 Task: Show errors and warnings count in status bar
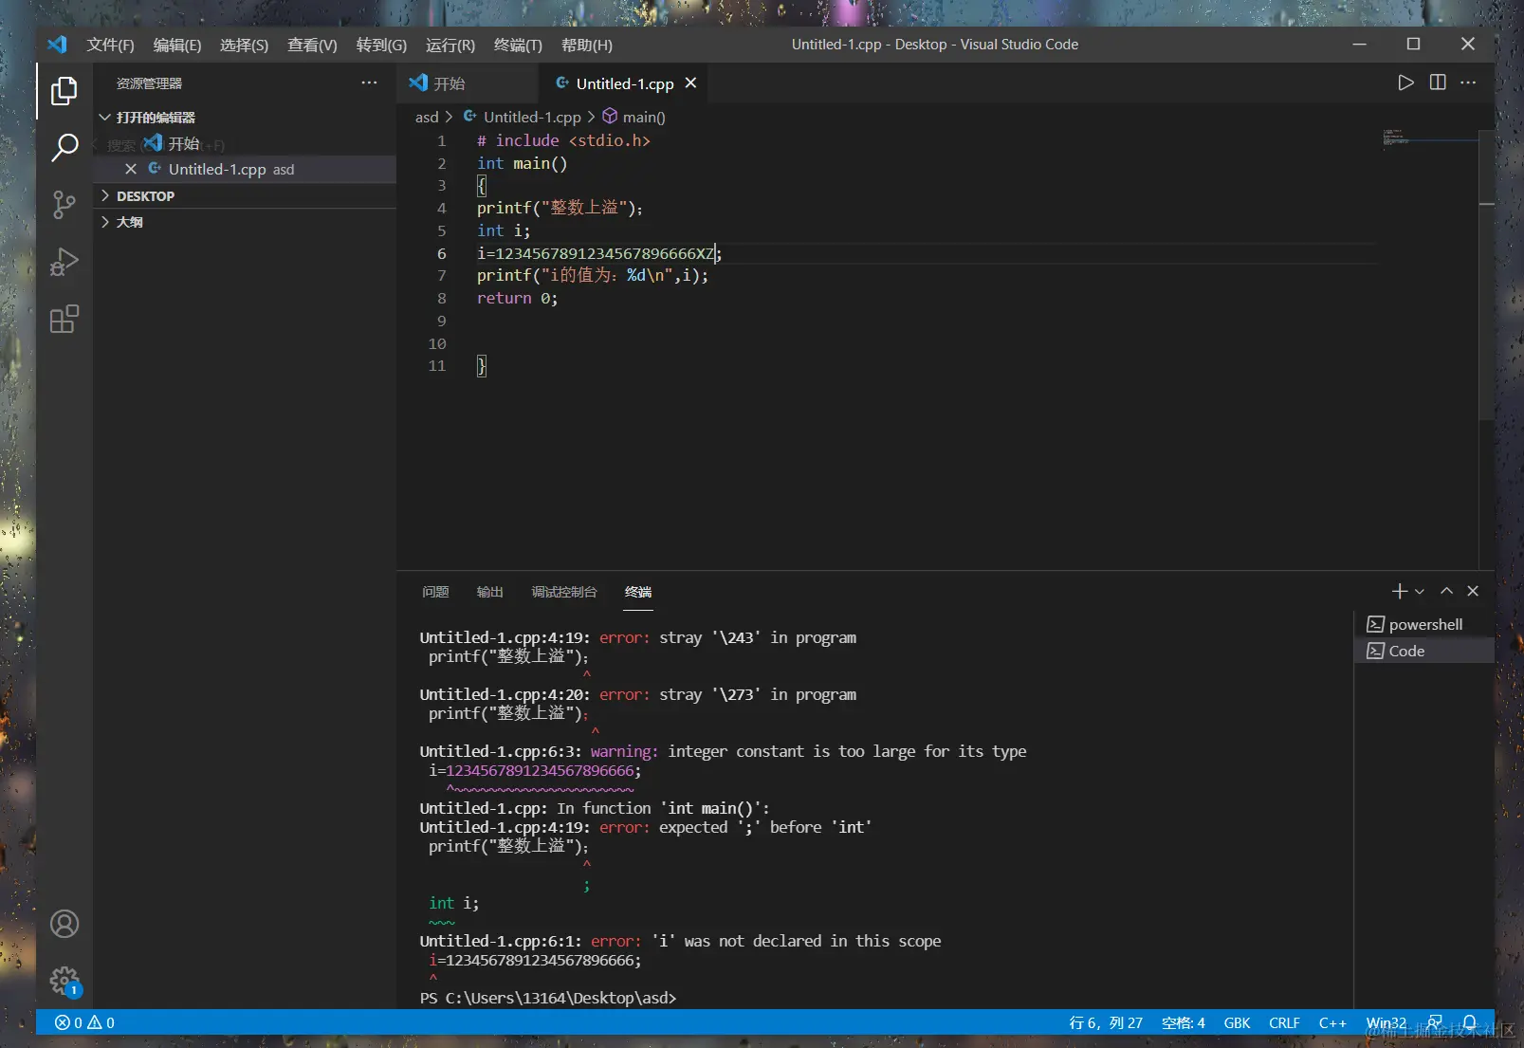point(84,1022)
